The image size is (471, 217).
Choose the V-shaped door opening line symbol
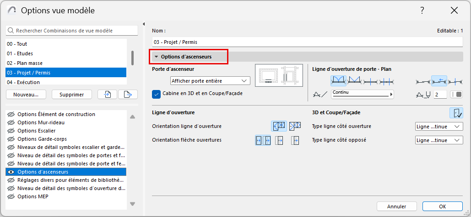pos(354,81)
